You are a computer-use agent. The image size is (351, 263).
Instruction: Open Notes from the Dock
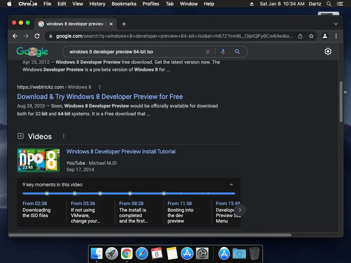point(172,254)
